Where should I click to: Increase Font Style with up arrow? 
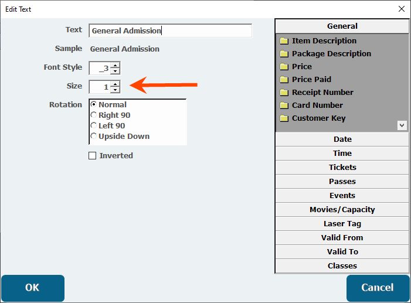pyautogui.click(x=115, y=65)
